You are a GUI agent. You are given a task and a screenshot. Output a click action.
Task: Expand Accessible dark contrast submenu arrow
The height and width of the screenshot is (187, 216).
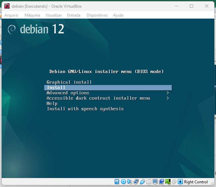coord(167,98)
